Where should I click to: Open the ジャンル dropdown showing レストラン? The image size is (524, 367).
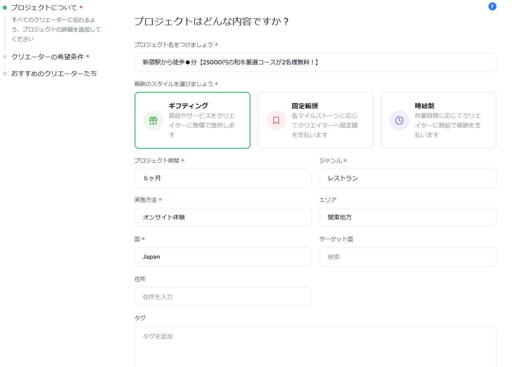tap(408, 178)
